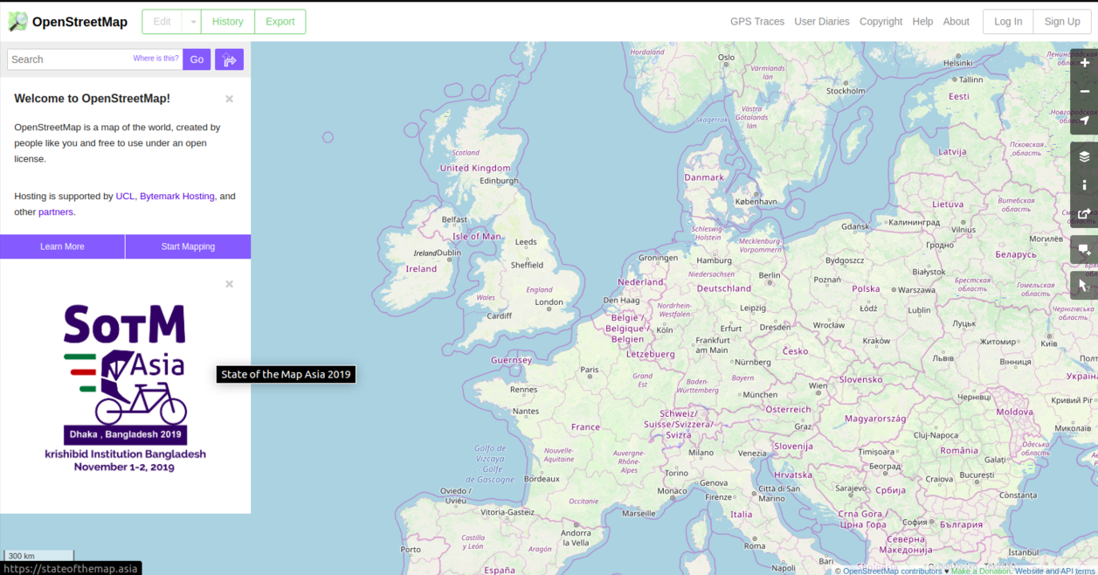Activate the query features tool
Screen dimensions: 1098x575
[x=1085, y=285]
